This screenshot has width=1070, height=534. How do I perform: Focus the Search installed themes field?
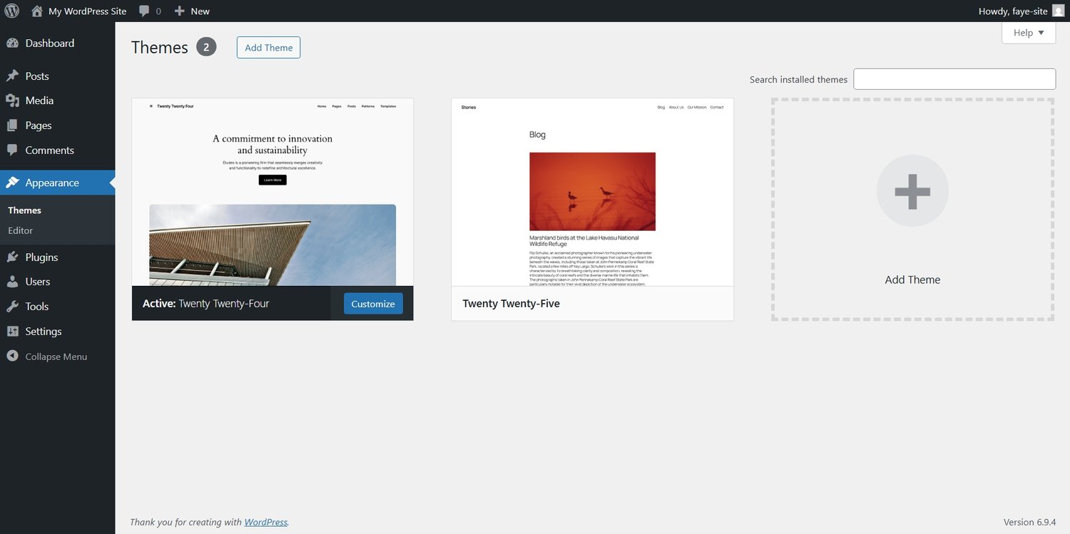tap(954, 79)
